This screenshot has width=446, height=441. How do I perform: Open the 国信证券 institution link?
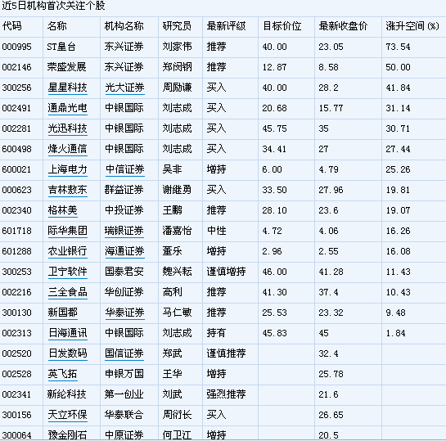coord(124,353)
